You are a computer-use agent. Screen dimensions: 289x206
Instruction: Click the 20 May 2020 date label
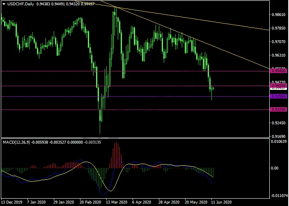(196, 202)
